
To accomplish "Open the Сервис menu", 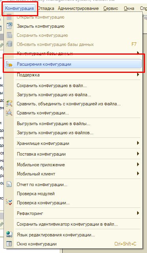I will [x=111, y=8].
